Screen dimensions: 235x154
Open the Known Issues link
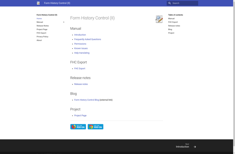point(81,48)
